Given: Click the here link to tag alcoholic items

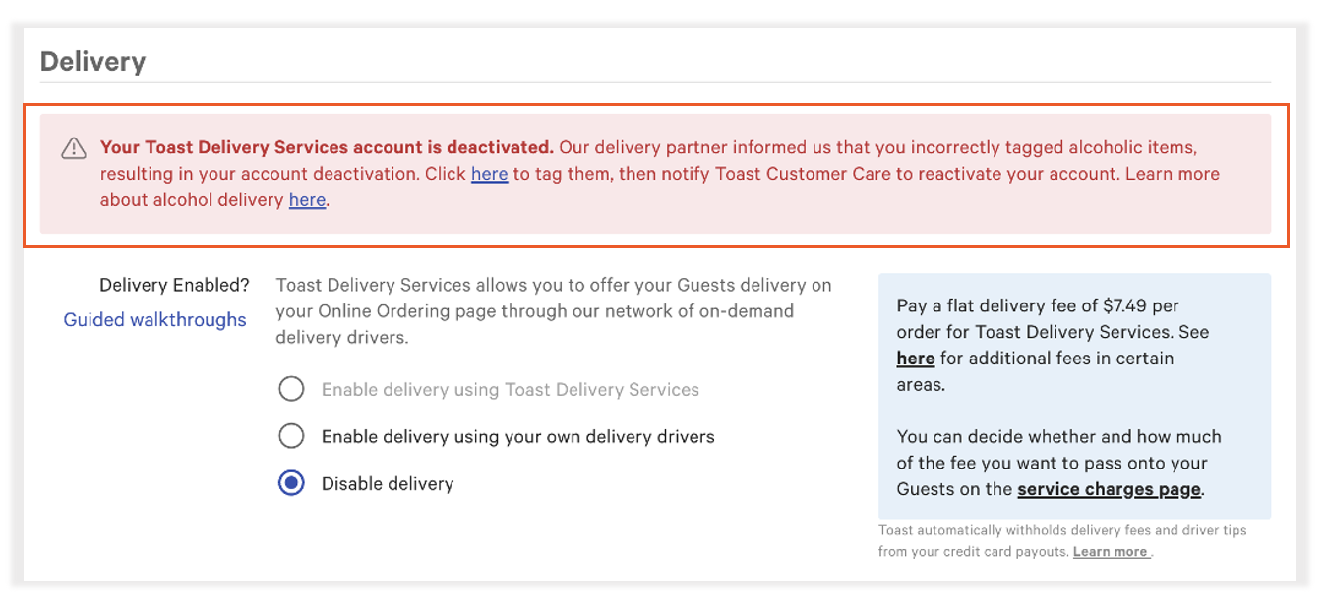Looking at the screenshot, I should pos(489,173).
